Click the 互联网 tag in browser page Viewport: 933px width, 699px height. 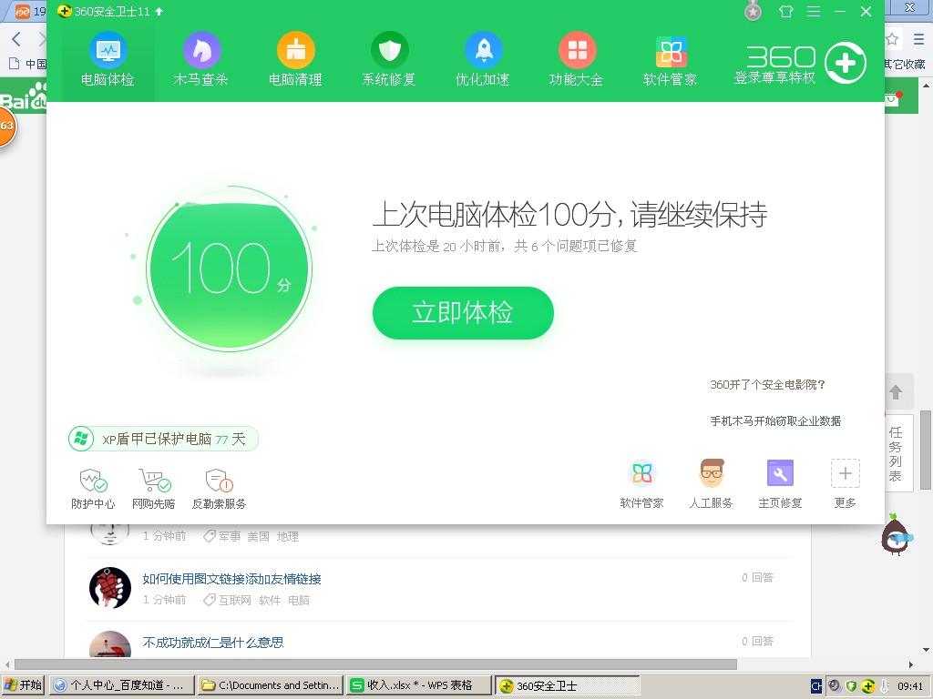click(234, 601)
